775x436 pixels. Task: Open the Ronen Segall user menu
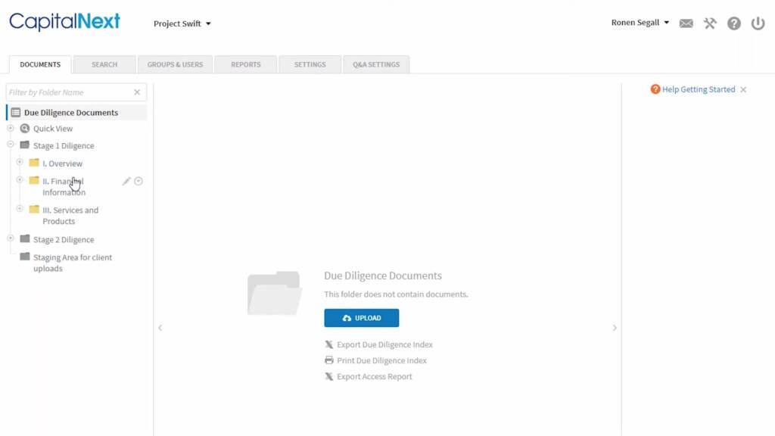[x=640, y=23]
